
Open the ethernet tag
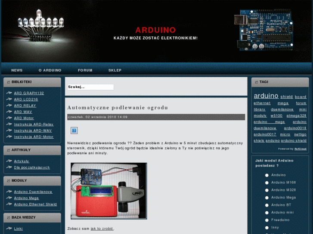(x=262, y=103)
